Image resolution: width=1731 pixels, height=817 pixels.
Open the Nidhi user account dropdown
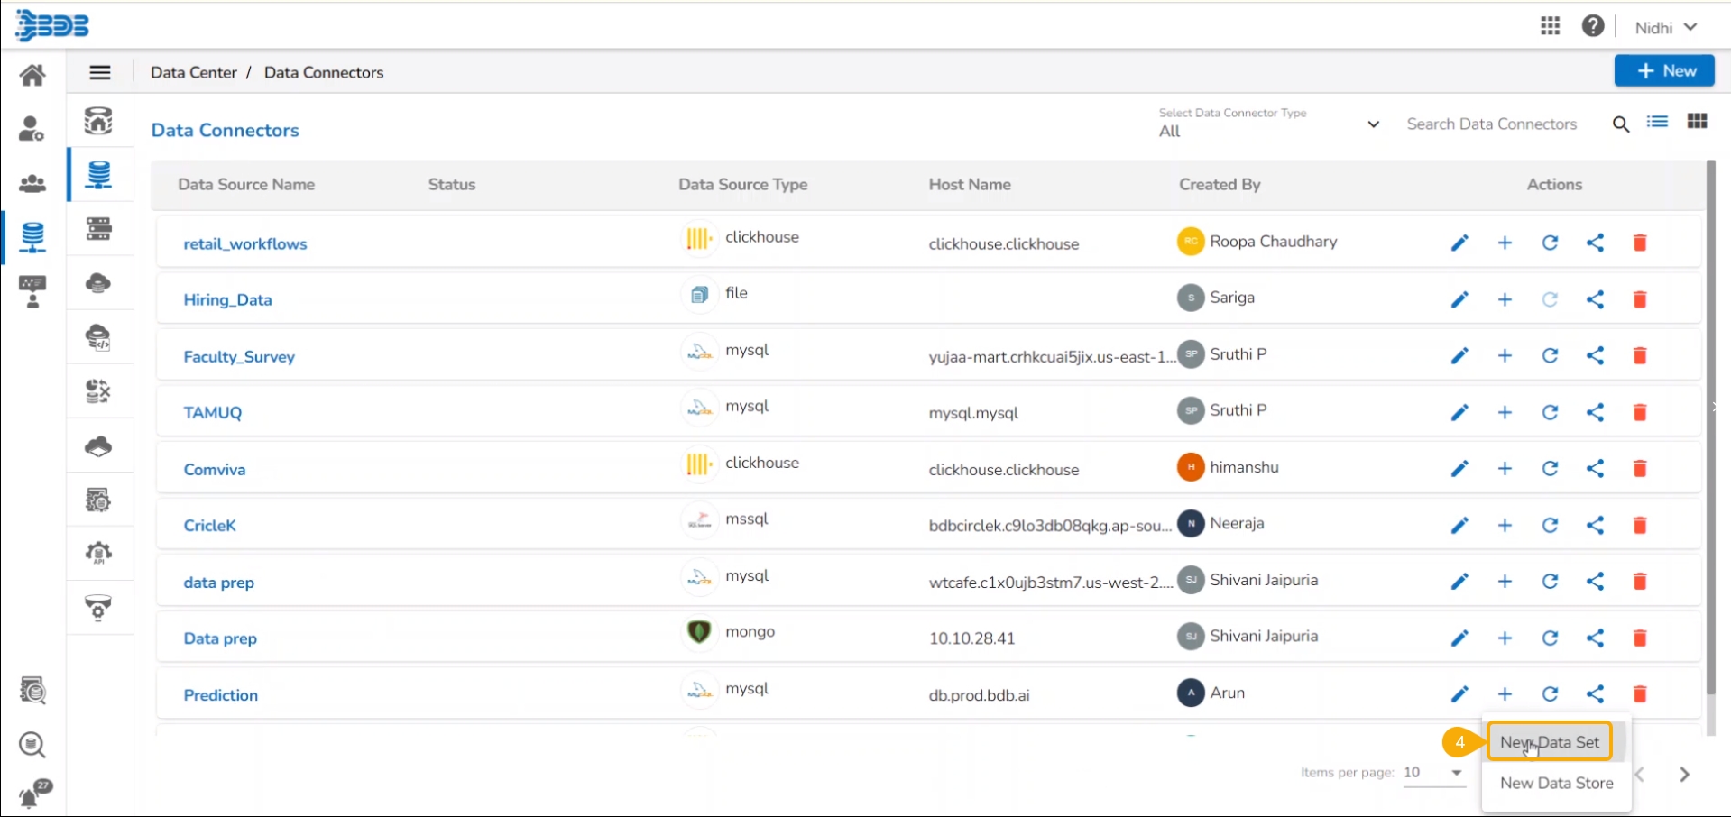(1665, 28)
